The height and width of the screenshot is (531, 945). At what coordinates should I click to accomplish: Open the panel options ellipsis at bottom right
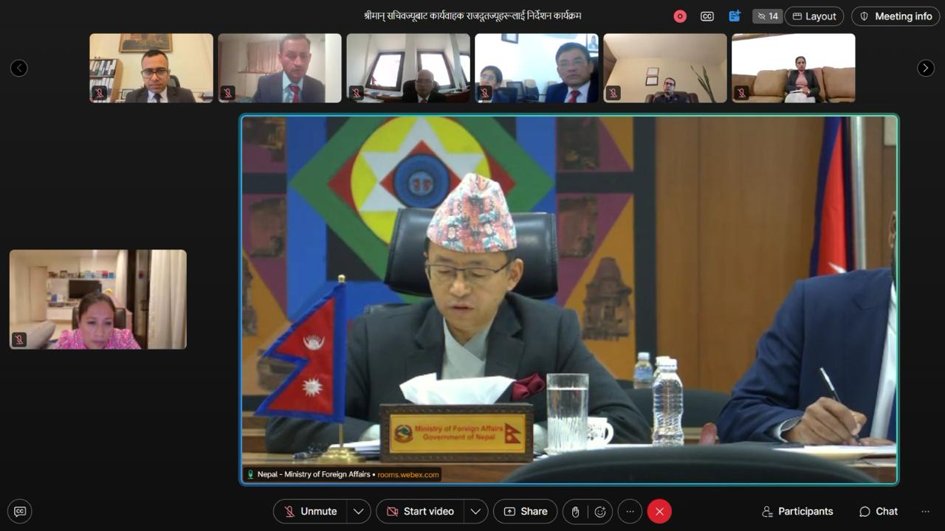pos(925,511)
